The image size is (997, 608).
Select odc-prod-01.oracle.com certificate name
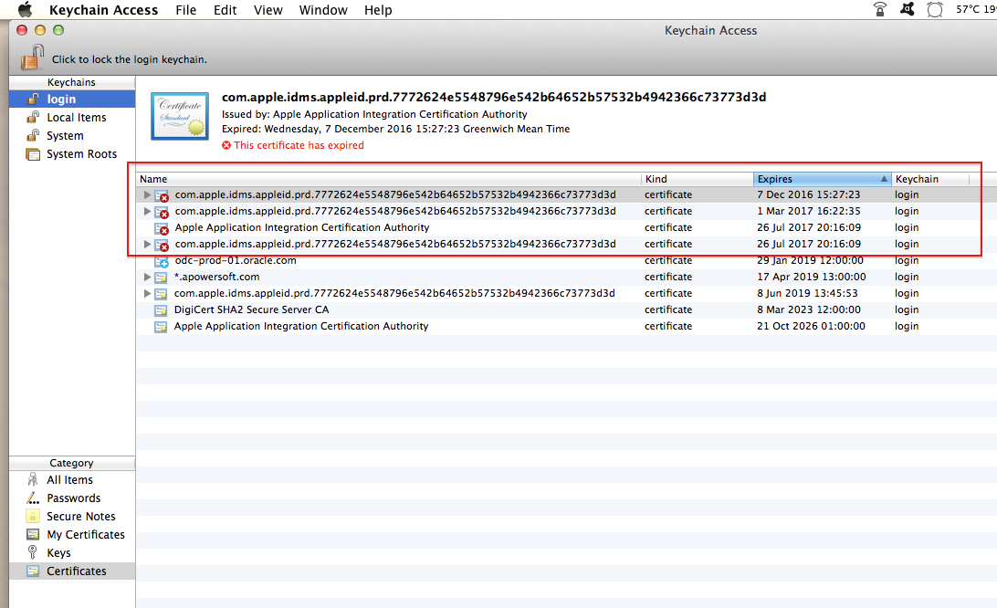[x=236, y=261]
